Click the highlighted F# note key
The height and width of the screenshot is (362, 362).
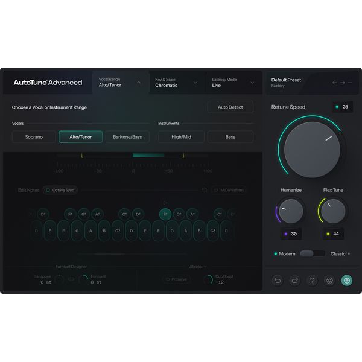pos(165,214)
